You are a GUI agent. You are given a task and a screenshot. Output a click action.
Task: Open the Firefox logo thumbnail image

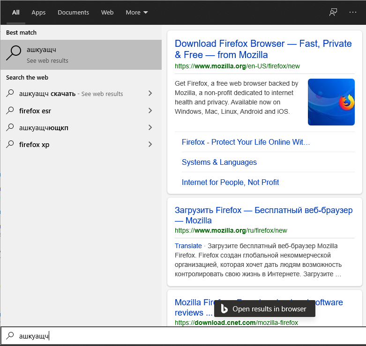[x=331, y=102]
